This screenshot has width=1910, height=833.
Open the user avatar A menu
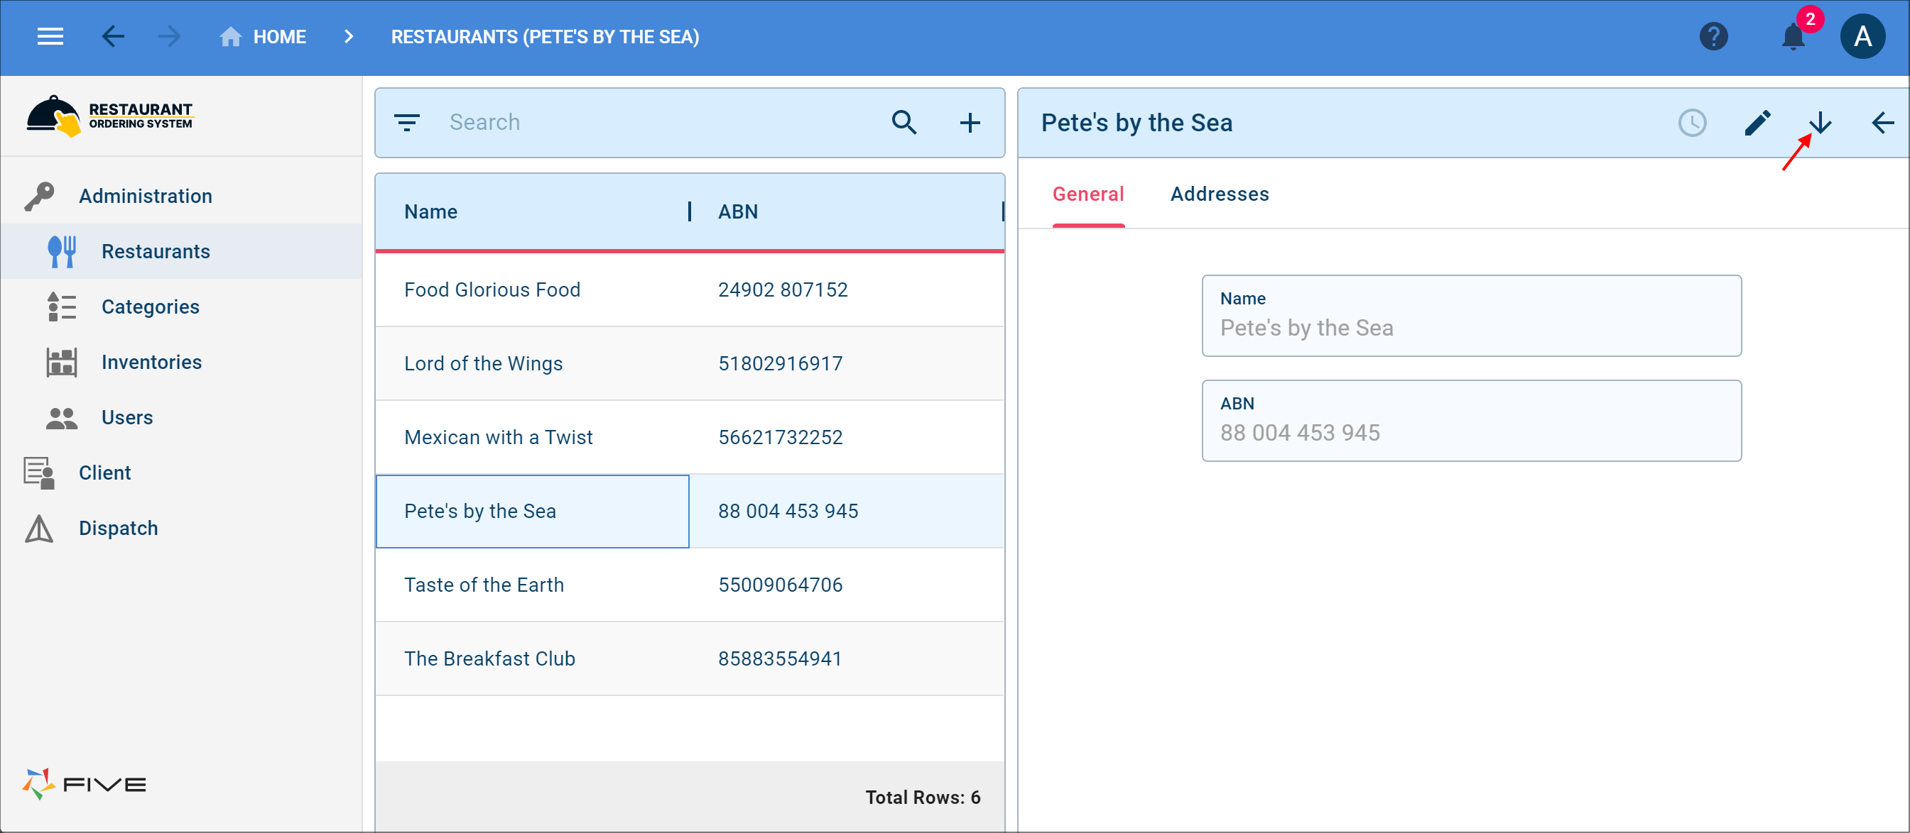(x=1862, y=36)
